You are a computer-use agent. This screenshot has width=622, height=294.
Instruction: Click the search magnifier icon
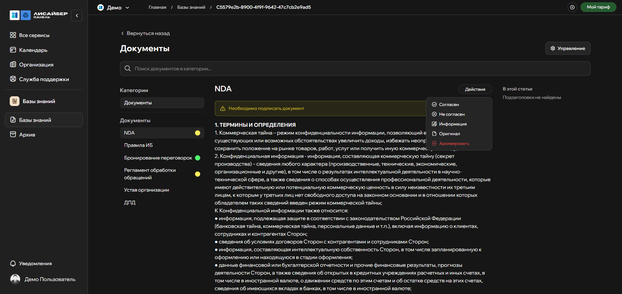coord(128,69)
